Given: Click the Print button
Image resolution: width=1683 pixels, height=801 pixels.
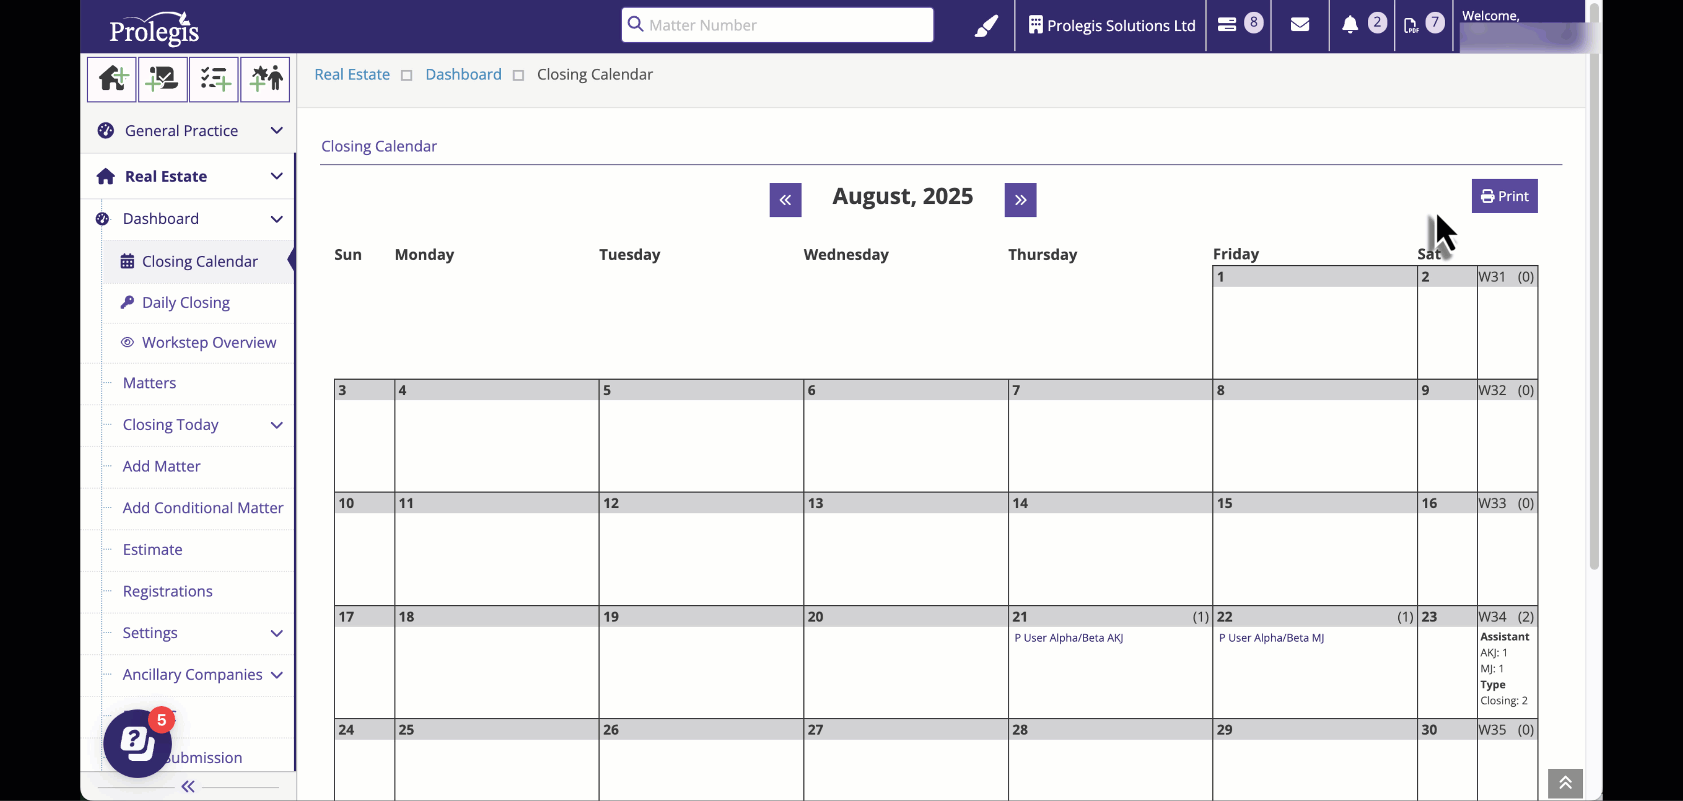Looking at the screenshot, I should [x=1504, y=196].
